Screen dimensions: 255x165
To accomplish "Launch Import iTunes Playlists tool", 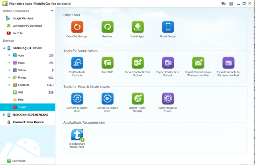I will (137, 99).
